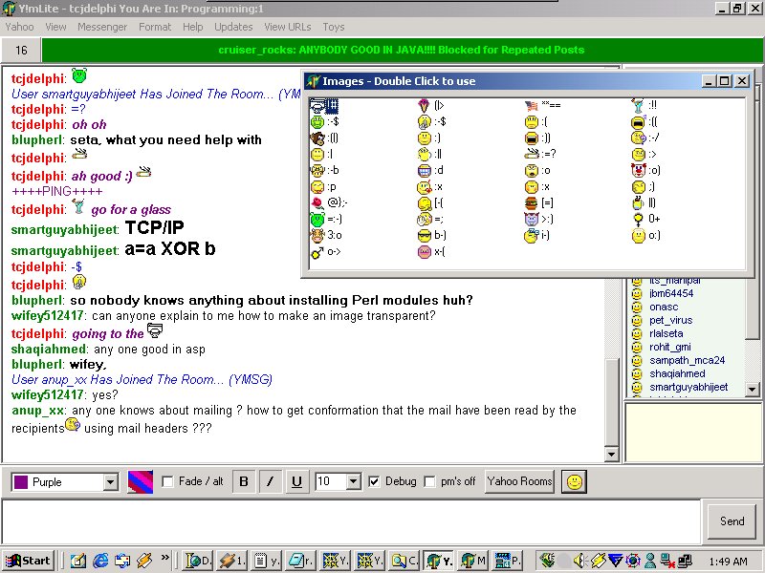Select the tongue-out emoticon :p

click(x=323, y=186)
